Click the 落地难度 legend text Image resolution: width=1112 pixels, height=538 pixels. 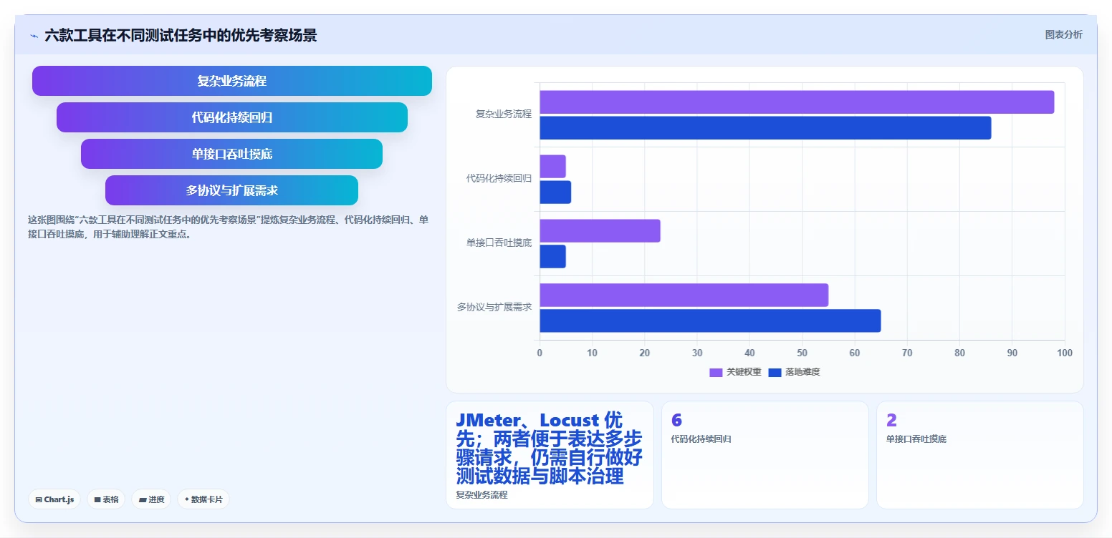802,373
